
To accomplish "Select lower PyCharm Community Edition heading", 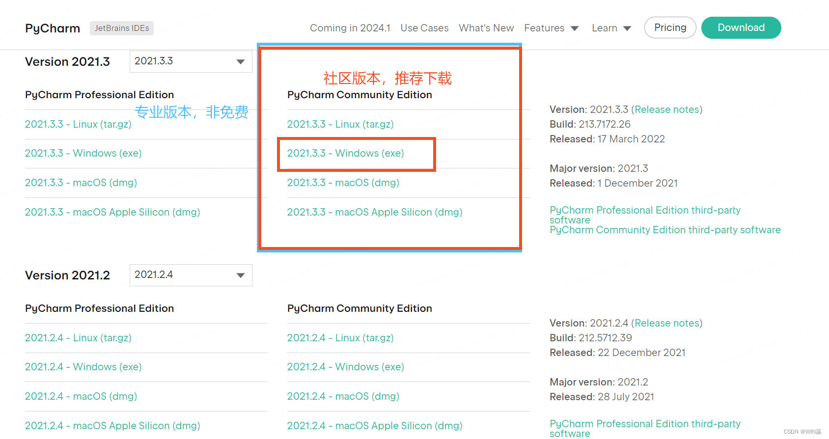I will (359, 308).
